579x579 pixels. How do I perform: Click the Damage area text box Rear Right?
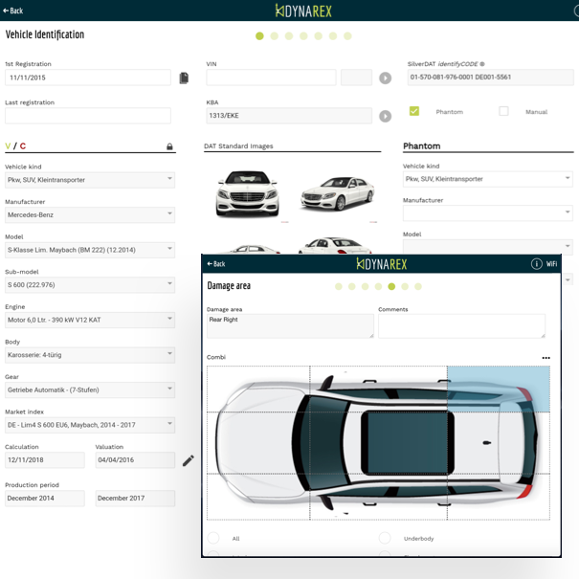[x=290, y=326]
